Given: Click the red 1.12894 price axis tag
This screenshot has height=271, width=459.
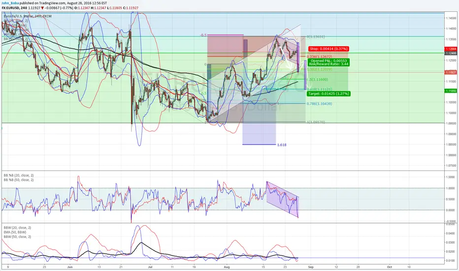Looking at the screenshot, I should [451, 49].
